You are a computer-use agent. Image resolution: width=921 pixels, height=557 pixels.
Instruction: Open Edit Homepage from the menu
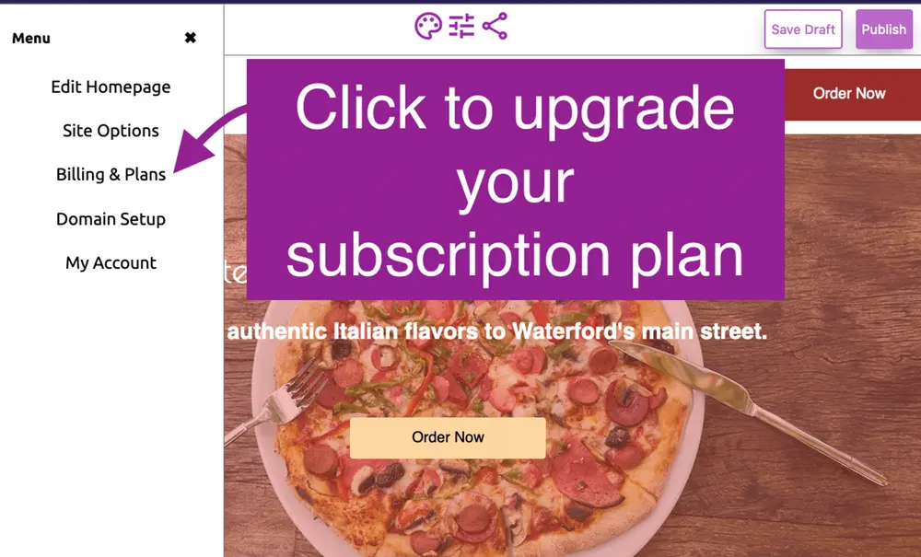tap(111, 87)
